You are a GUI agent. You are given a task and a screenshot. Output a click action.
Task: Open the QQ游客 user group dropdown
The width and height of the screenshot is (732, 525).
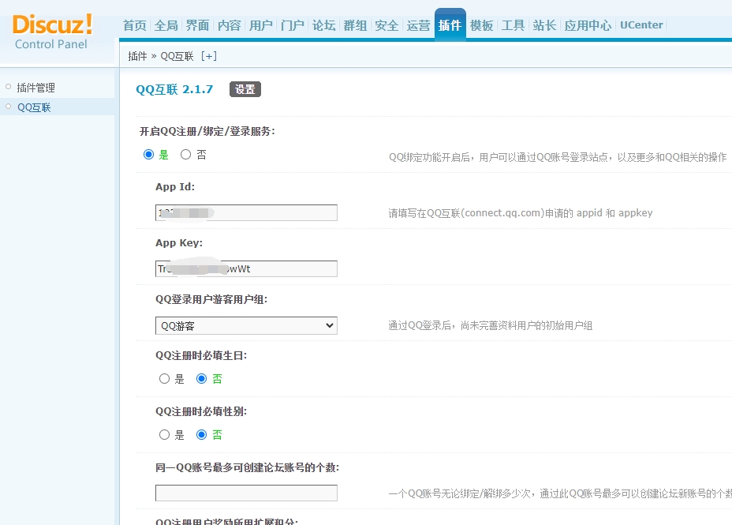pos(246,325)
